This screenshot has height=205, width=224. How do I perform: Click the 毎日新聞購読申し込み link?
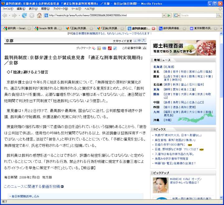(x=25, y=196)
